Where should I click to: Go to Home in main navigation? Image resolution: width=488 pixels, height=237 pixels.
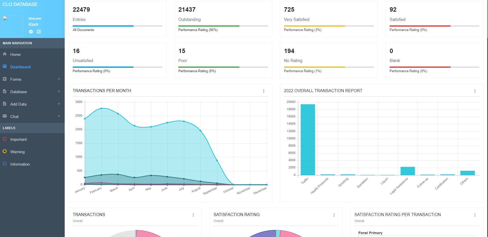pyautogui.click(x=32, y=55)
